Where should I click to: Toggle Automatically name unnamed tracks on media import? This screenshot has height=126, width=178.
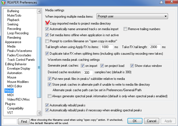[47, 29]
